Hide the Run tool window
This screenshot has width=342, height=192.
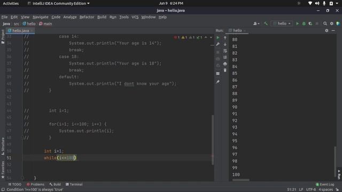tap(333, 31)
